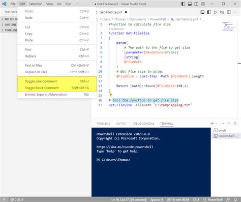The image size is (241, 202).
Task: Click the '1 reference' code lens
Action: (x=116, y=29)
